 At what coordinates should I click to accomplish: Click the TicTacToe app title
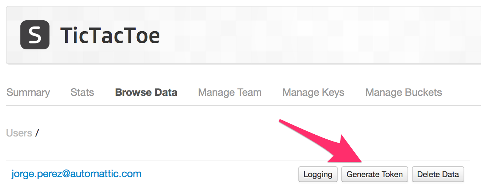pos(110,36)
